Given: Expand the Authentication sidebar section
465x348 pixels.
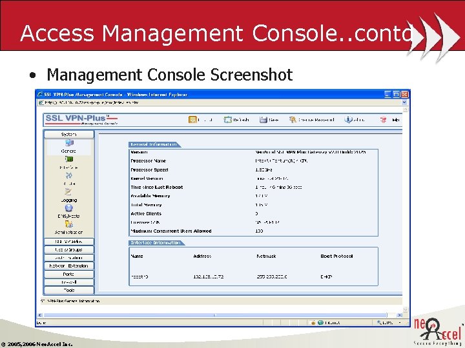Looking at the screenshot, I should 69,258.
